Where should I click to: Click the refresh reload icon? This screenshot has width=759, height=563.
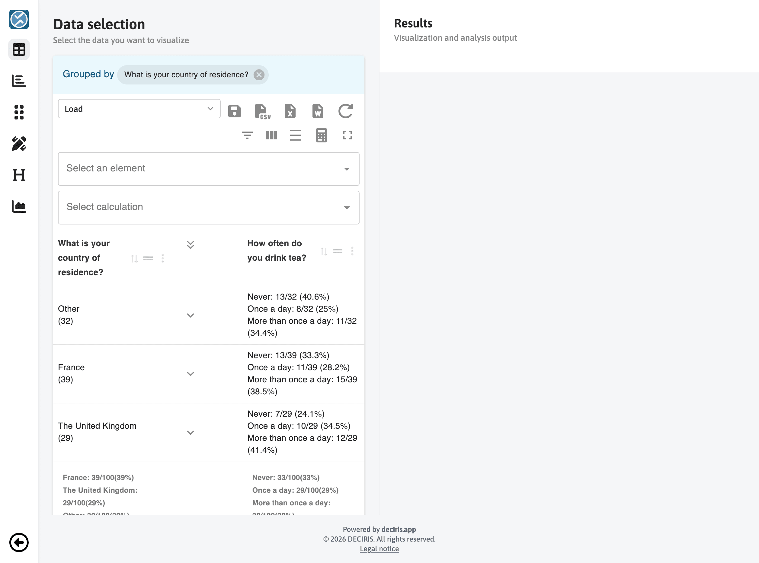tap(345, 111)
